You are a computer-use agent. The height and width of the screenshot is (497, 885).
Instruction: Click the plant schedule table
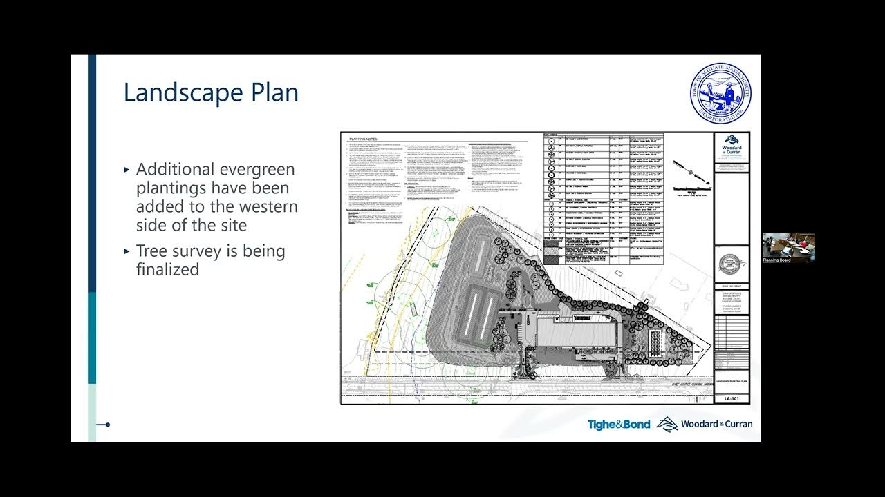tap(604, 199)
